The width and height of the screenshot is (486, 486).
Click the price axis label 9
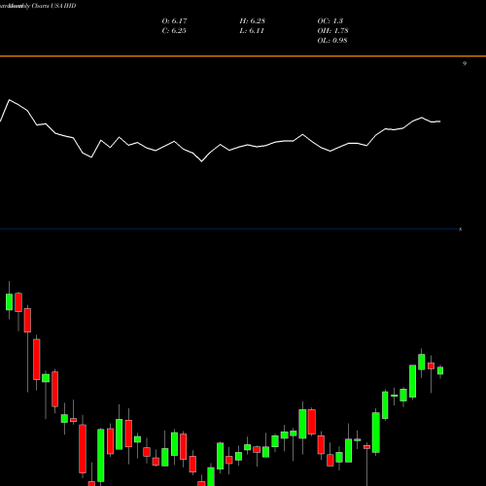(x=465, y=63)
